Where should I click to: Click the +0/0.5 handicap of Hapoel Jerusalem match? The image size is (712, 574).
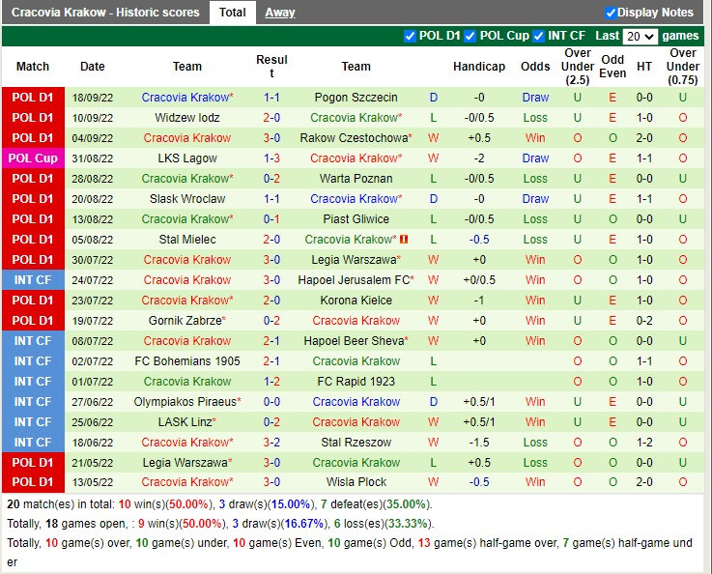point(479,279)
